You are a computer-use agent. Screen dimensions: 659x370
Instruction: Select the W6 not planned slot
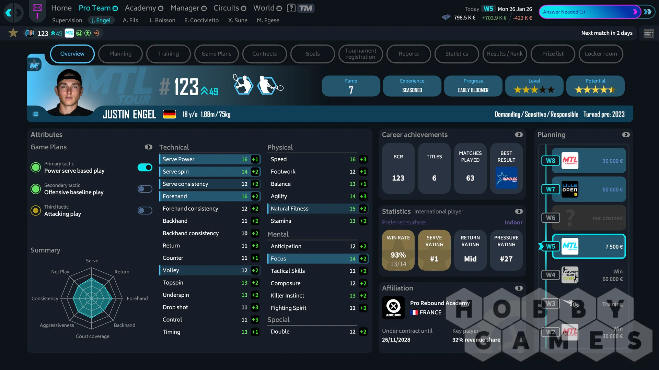pos(589,218)
